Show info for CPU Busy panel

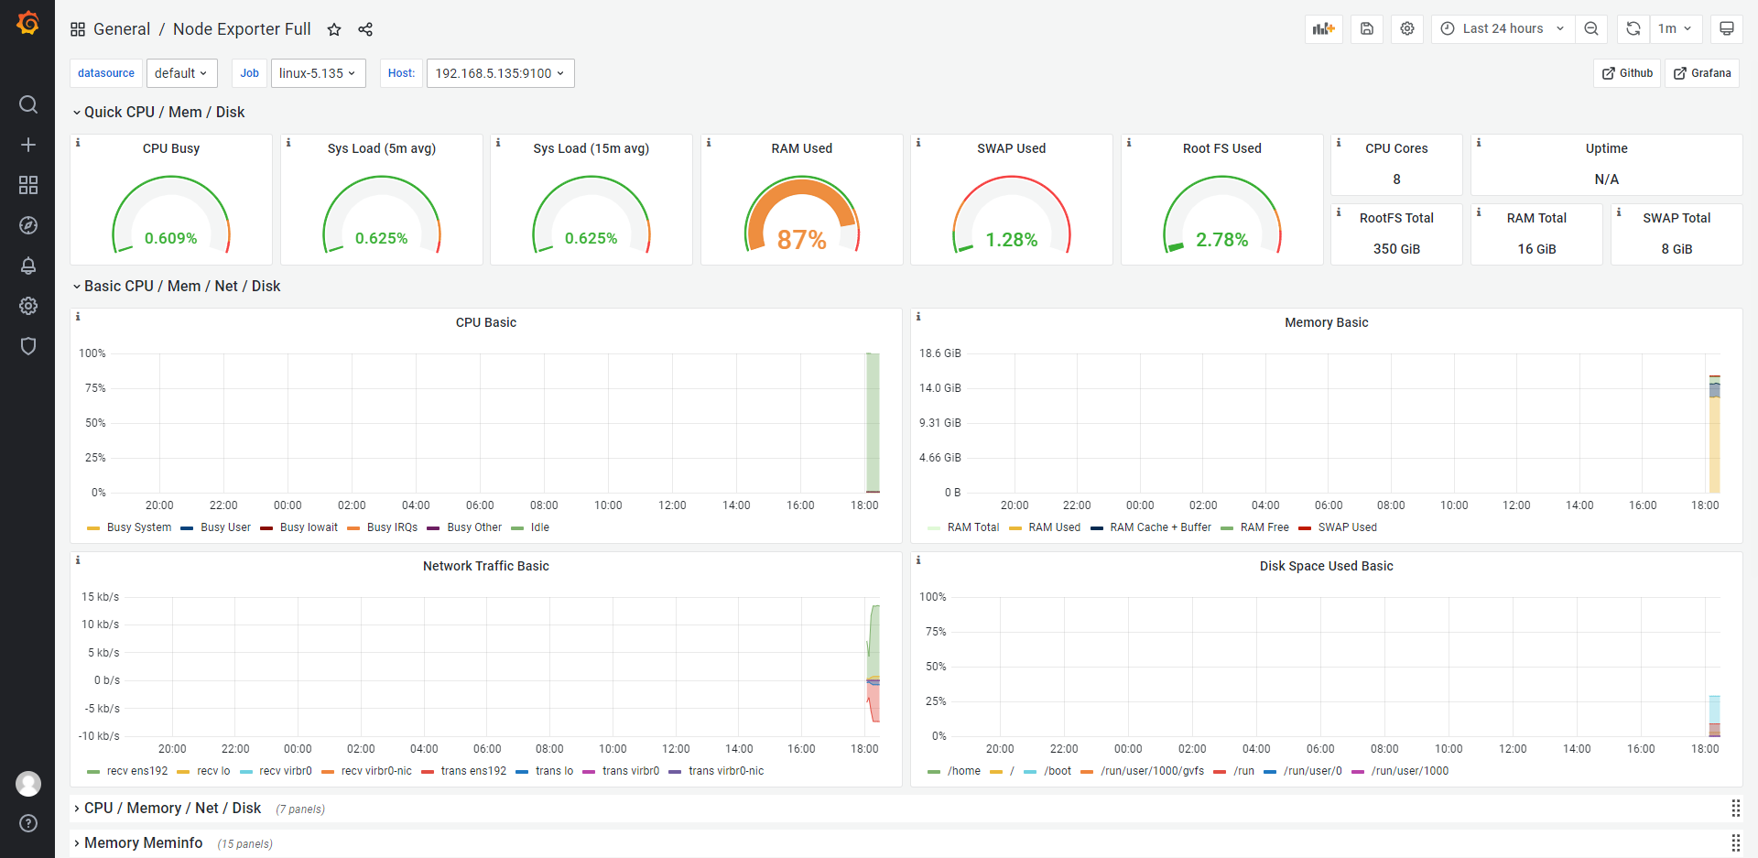78,143
